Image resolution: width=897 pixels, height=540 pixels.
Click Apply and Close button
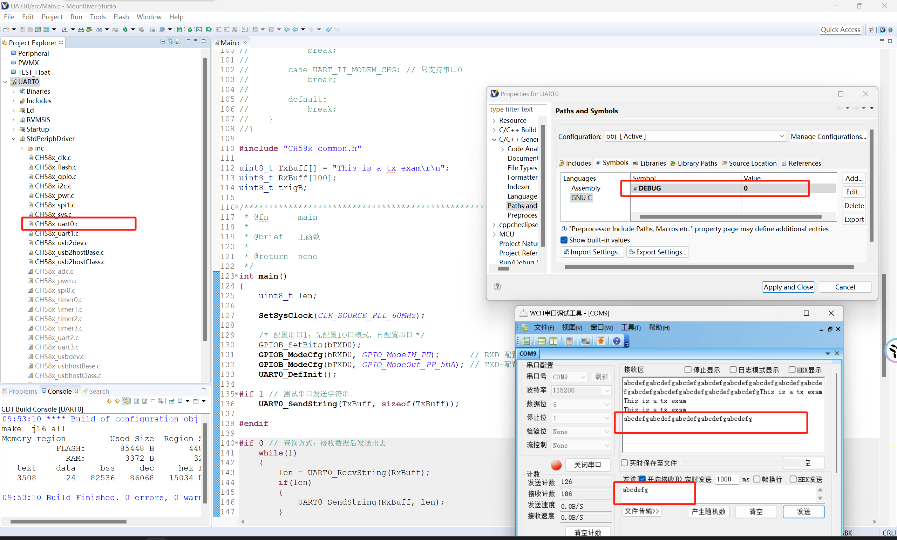coord(788,287)
